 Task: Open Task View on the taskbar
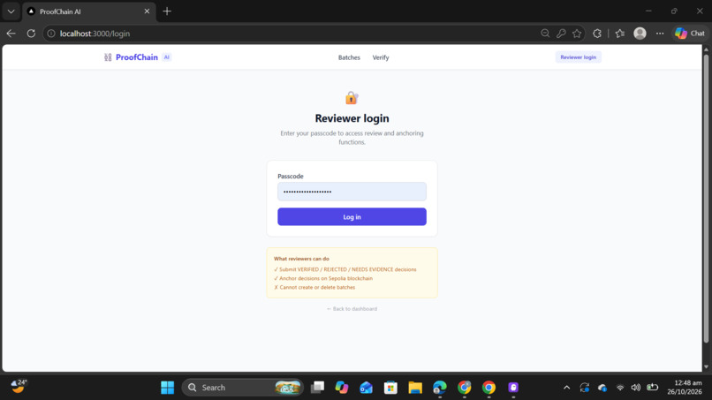pyautogui.click(x=317, y=388)
